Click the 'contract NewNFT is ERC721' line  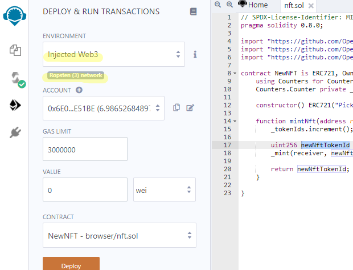(297, 73)
